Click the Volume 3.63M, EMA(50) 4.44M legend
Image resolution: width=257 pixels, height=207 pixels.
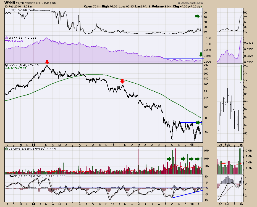coord(32,148)
